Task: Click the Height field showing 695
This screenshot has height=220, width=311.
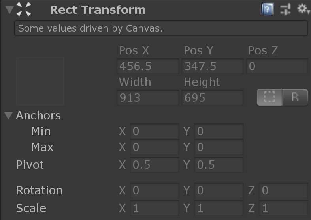Action: [213, 98]
